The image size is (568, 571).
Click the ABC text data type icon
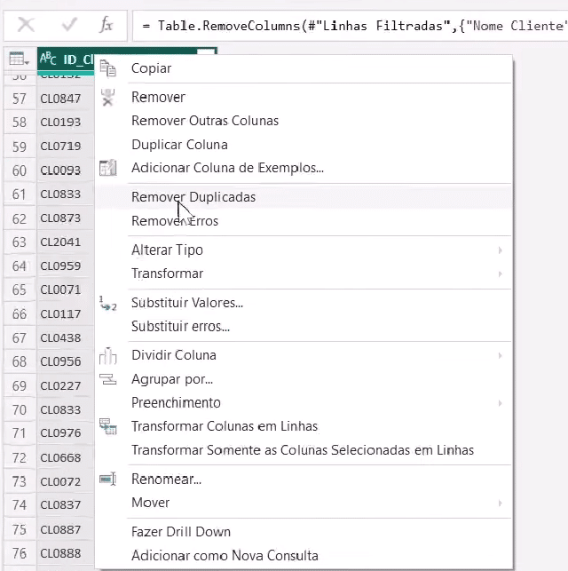click(x=48, y=59)
